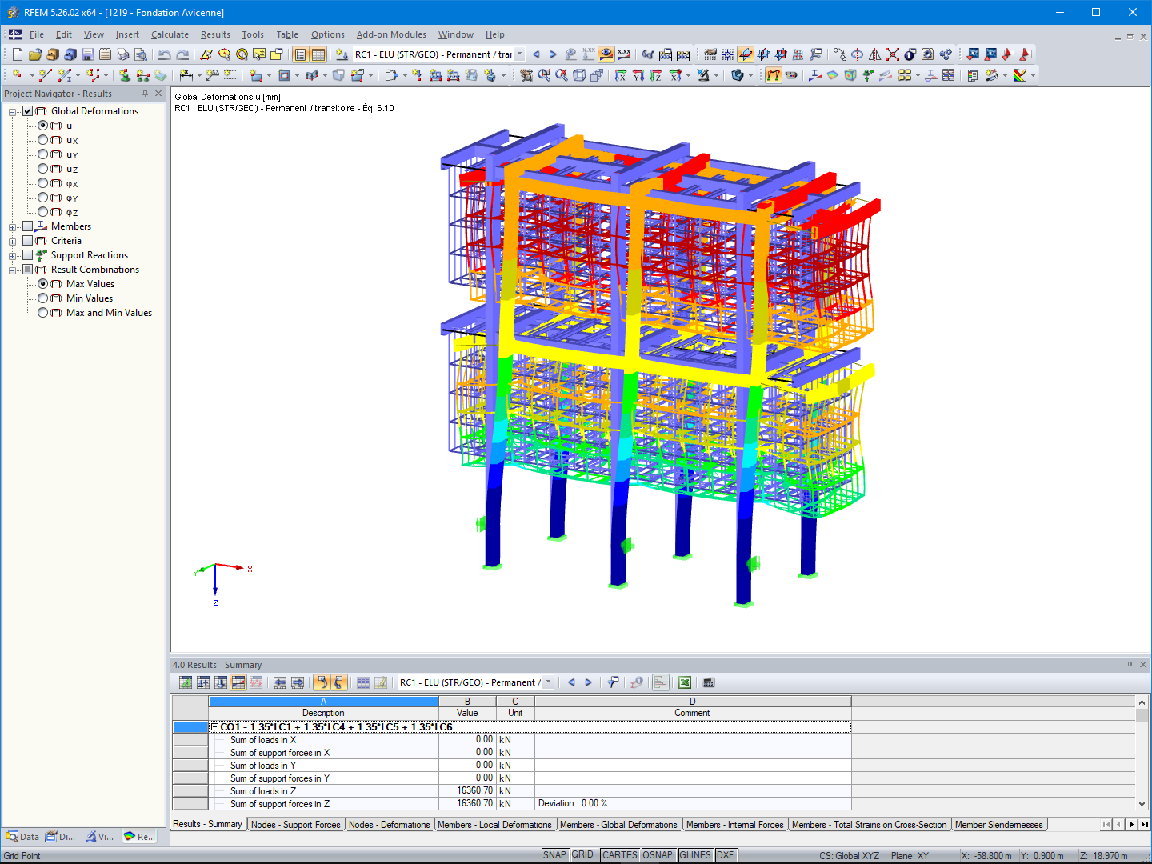This screenshot has height=864, width=1152.
Task: Toggle the SNAP button in the status bar
Action: (554, 854)
